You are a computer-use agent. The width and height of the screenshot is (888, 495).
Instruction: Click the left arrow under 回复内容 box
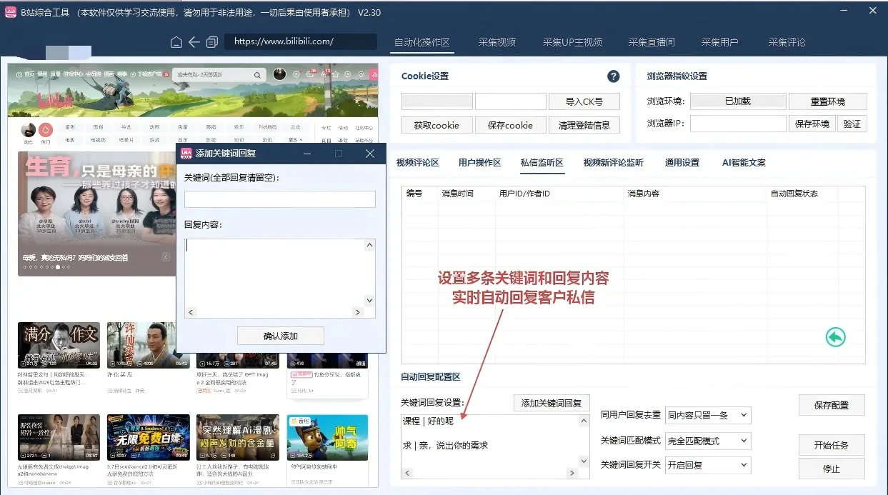click(x=191, y=312)
